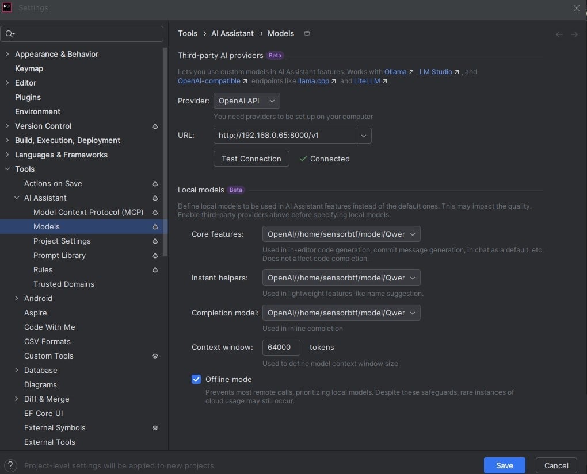Click the layers icon next to External Symbols

tap(155, 428)
